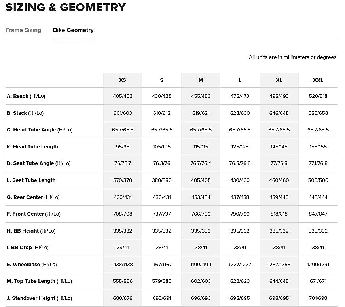Click the XXL size column header
Screen dimensions: 345x307
point(318,80)
